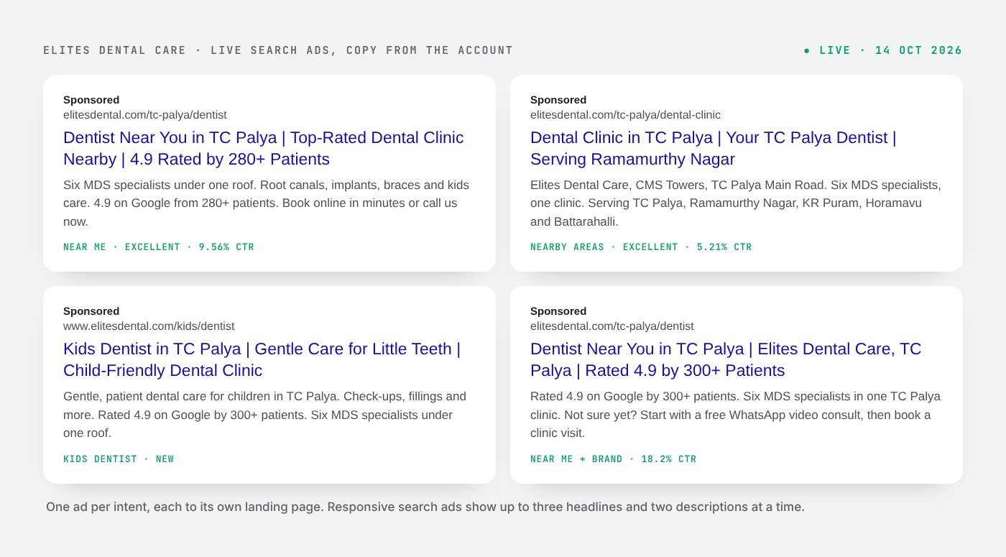
Task: Click the elitesdental.com/tc-palya/dental-clinic display URL
Action: point(625,115)
